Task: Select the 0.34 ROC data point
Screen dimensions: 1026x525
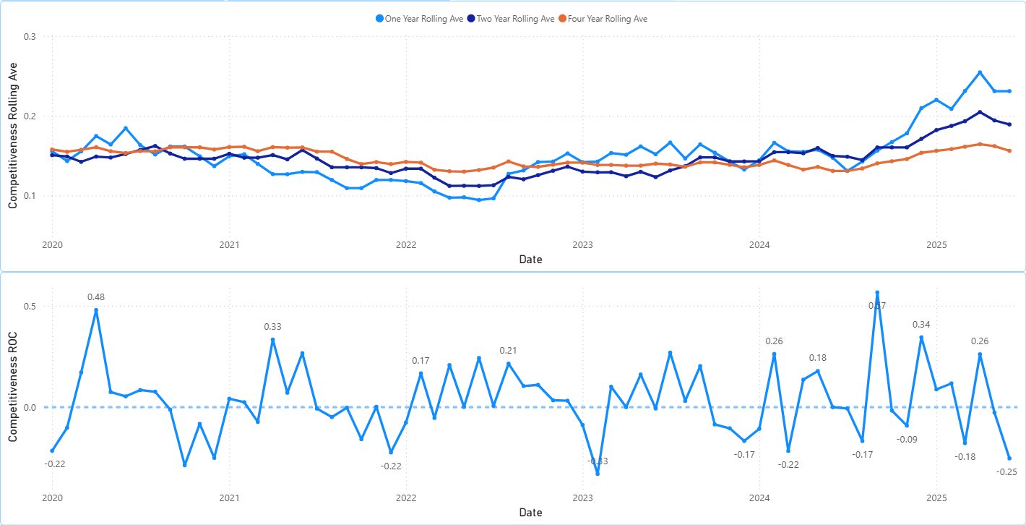Action: (x=921, y=338)
